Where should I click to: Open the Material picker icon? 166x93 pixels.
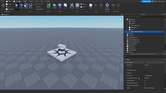[x=72, y=5]
